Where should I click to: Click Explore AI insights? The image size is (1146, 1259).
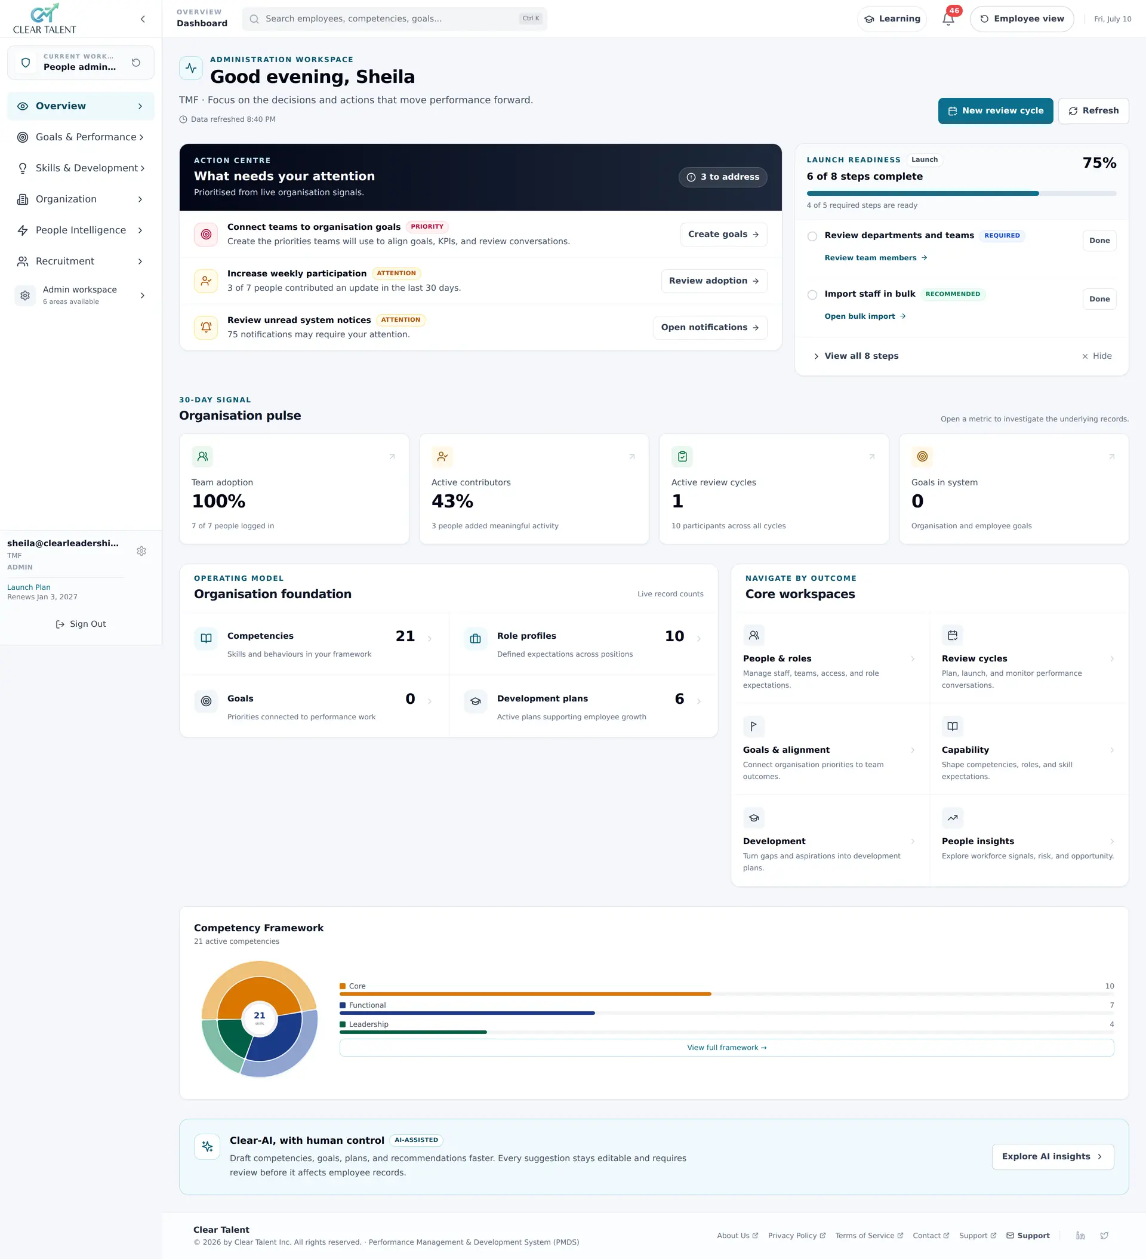1052,1156
